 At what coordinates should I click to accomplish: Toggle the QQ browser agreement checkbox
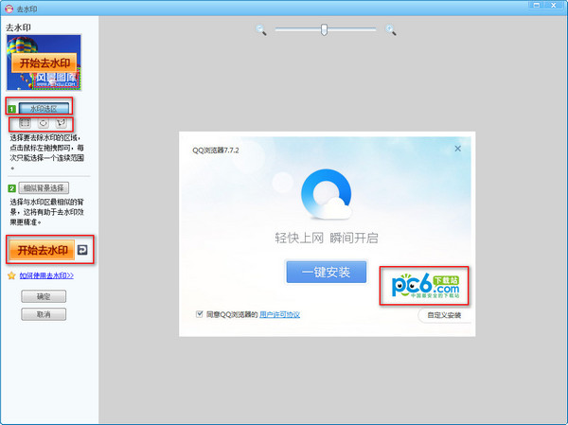click(x=199, y=313)
